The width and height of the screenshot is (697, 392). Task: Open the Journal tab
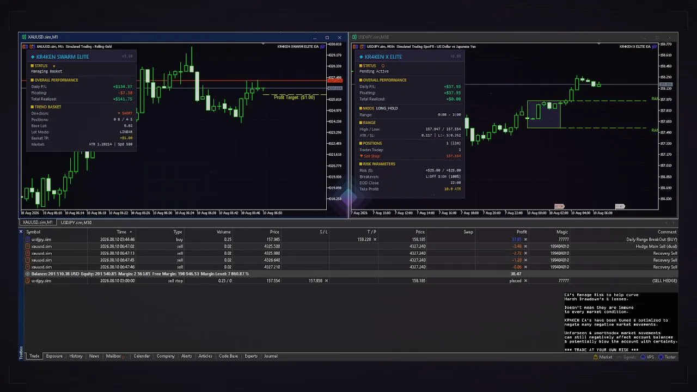(271, 356)
